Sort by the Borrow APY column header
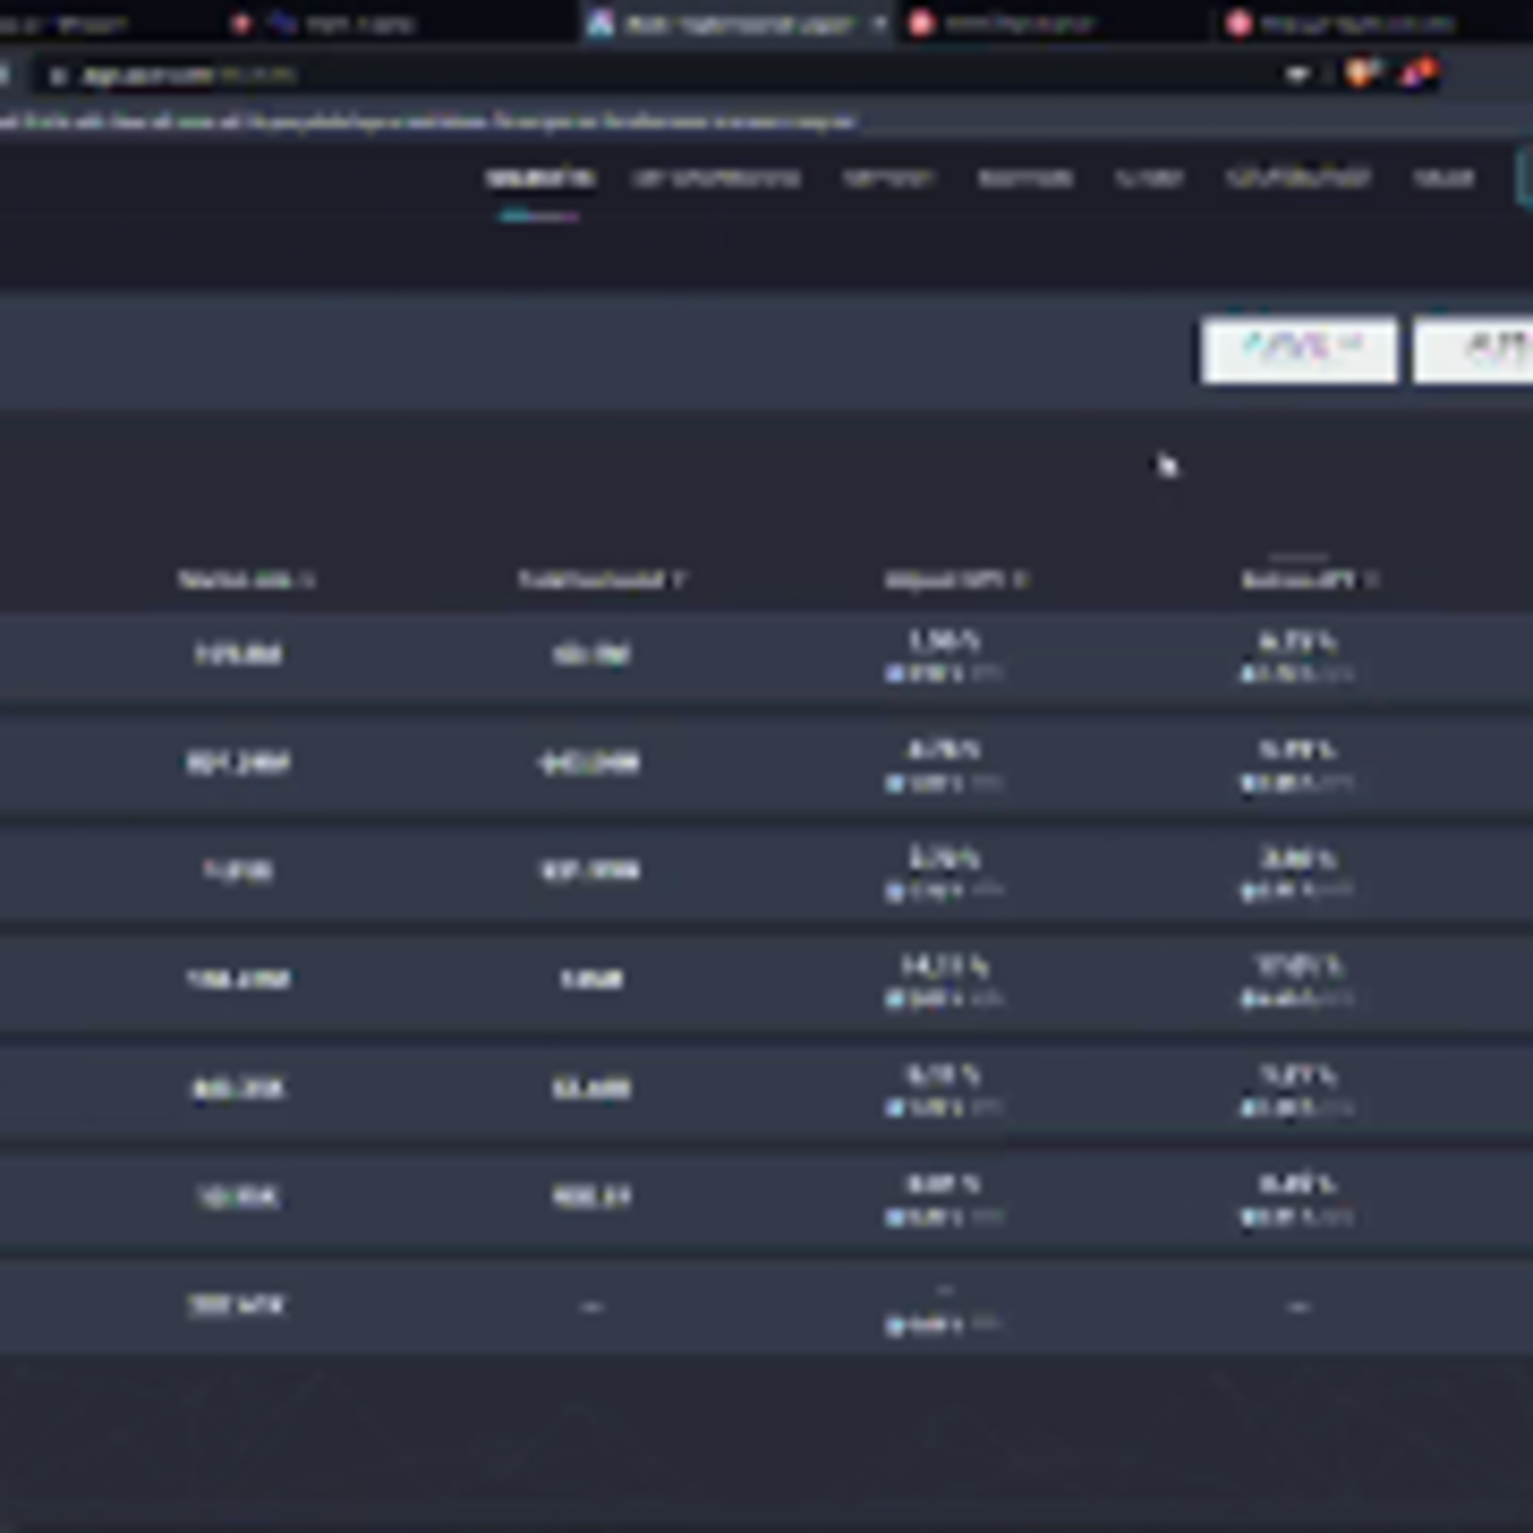The width and height of the screenshot is (1533, 1533). (x=1309, y=580)
